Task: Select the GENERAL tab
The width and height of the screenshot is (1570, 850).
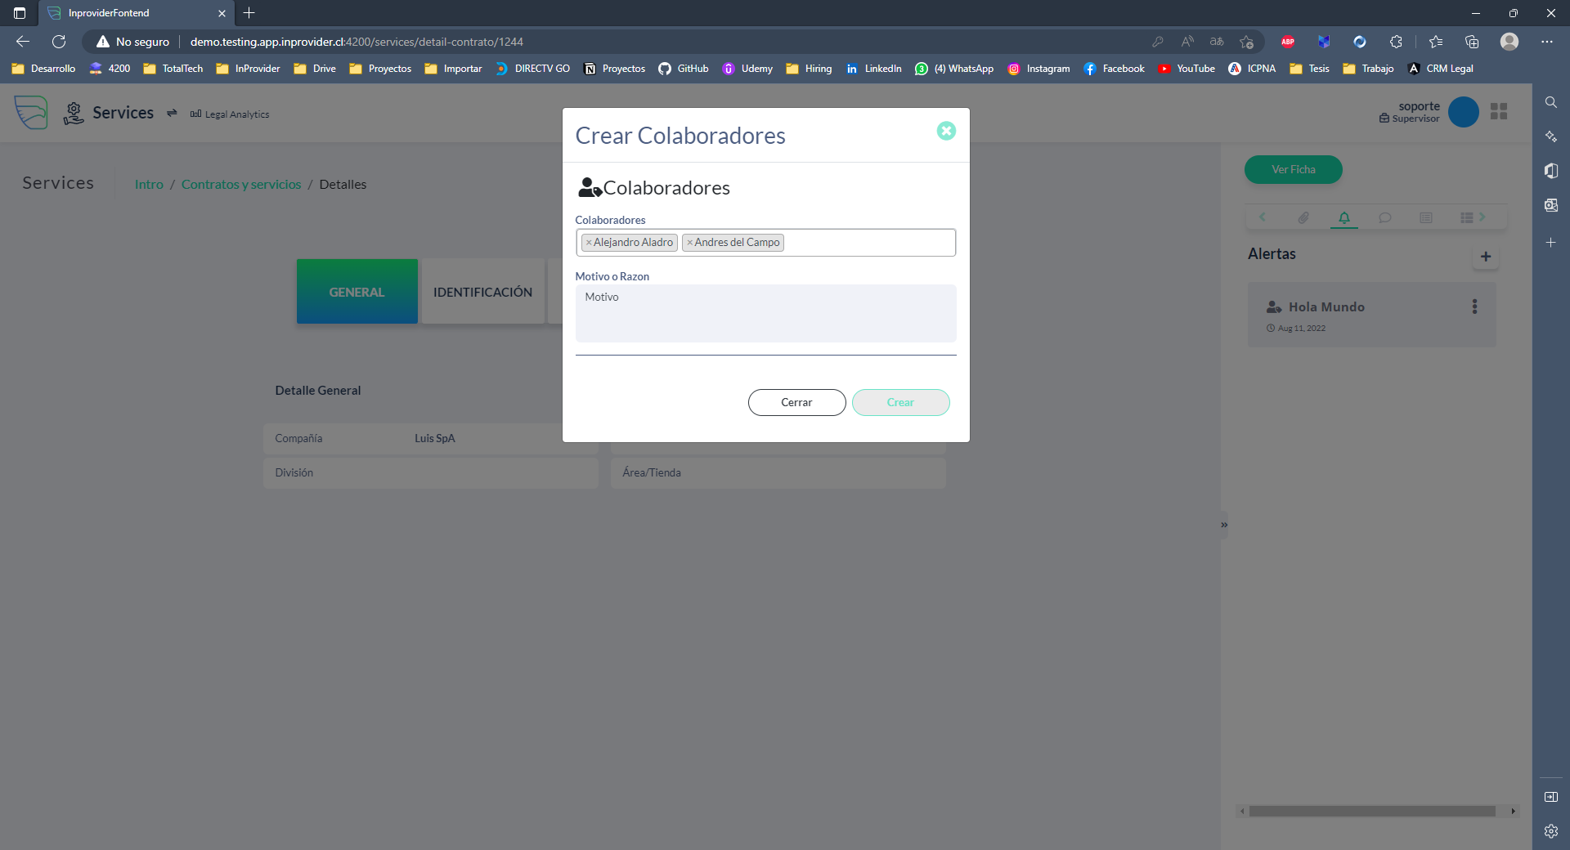Action: [x=357, y=292]
